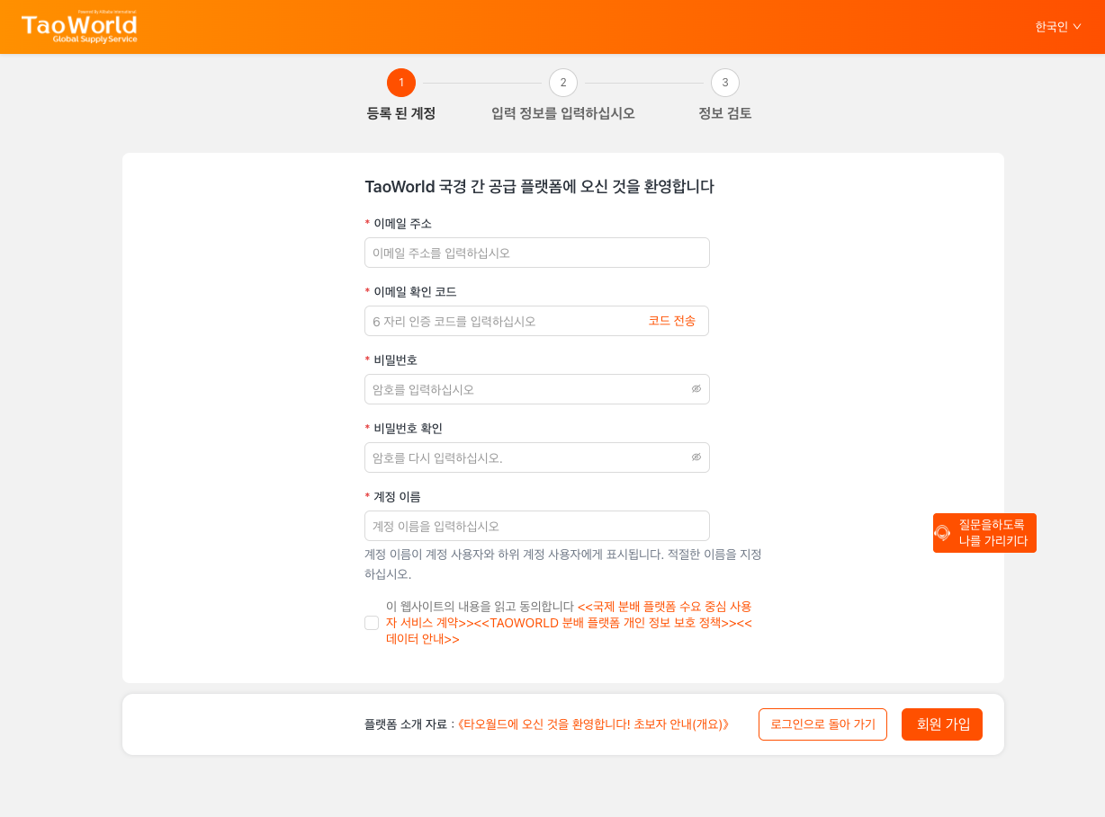Click step 3 circle 정보 검토
Image resolution: width=1105 pixels, height=817 pixels.
[x=725, y=83]
